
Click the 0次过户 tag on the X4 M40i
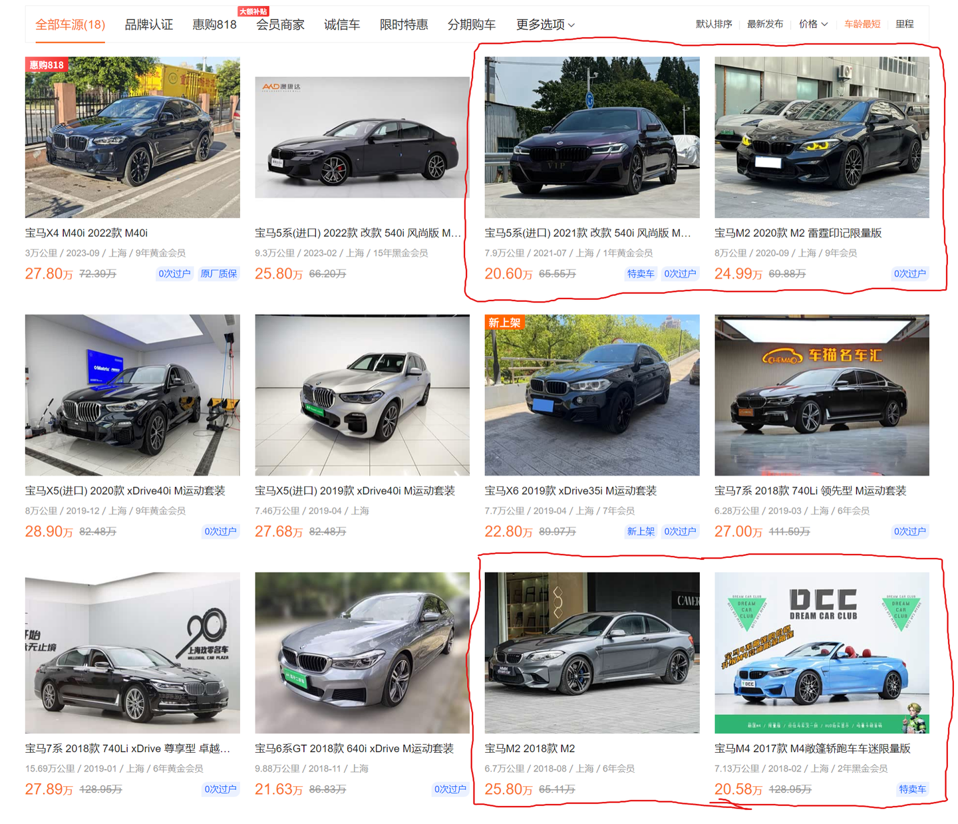[174, 273]
